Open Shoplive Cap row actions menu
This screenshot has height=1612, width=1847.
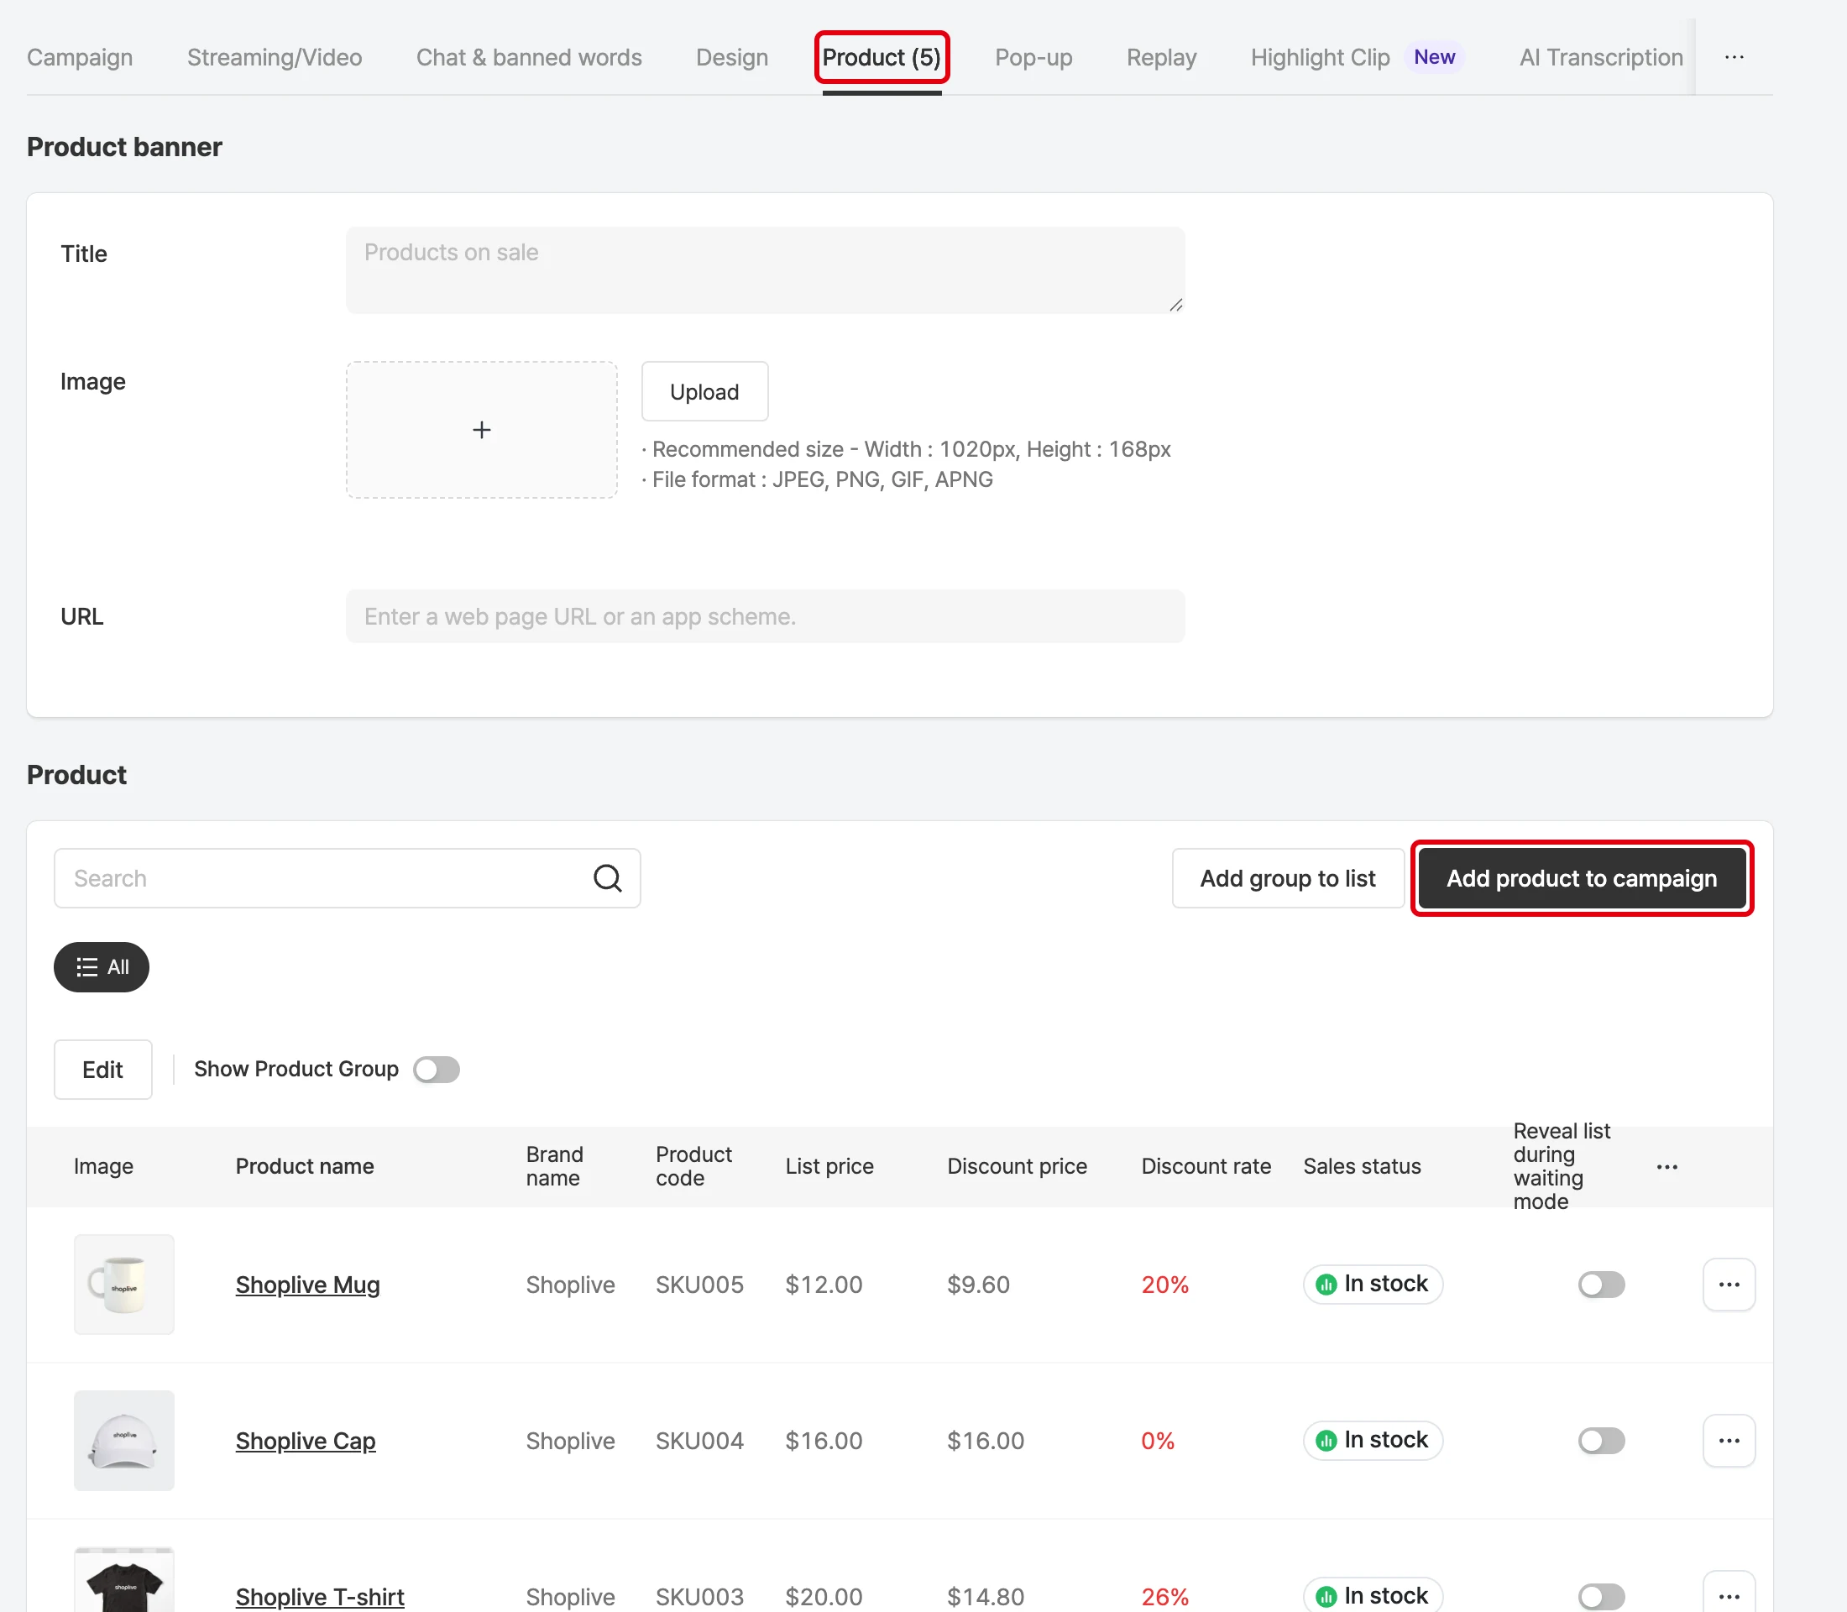click(1729, 1440)
